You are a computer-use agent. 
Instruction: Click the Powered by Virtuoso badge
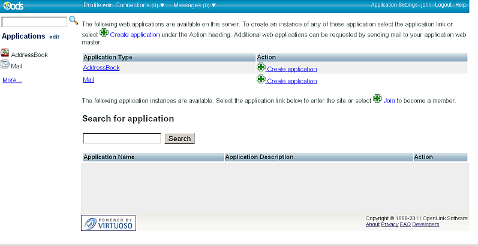coord(109,223)
